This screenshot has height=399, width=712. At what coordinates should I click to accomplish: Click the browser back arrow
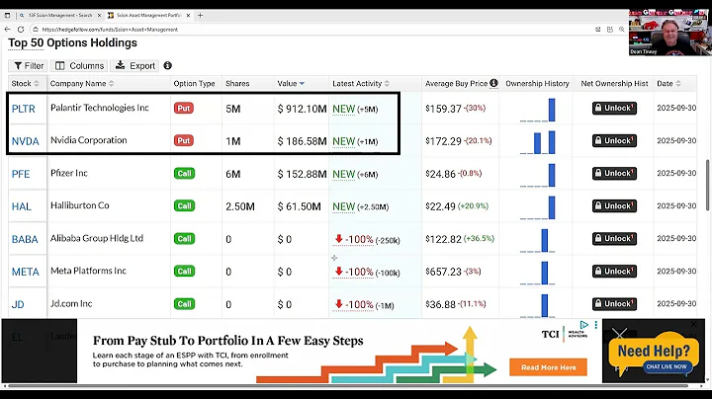tap(7, 29)
